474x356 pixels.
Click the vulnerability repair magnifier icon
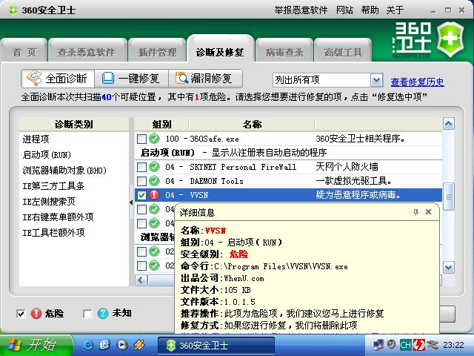click(181, 79)
